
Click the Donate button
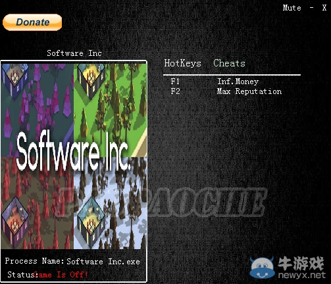[x=32, y=22]
